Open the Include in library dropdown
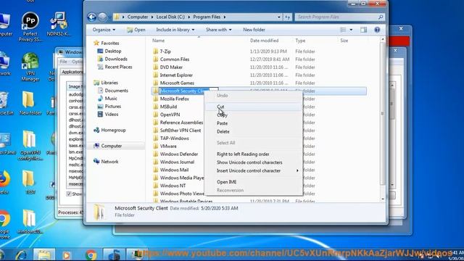 click(175, 30)
